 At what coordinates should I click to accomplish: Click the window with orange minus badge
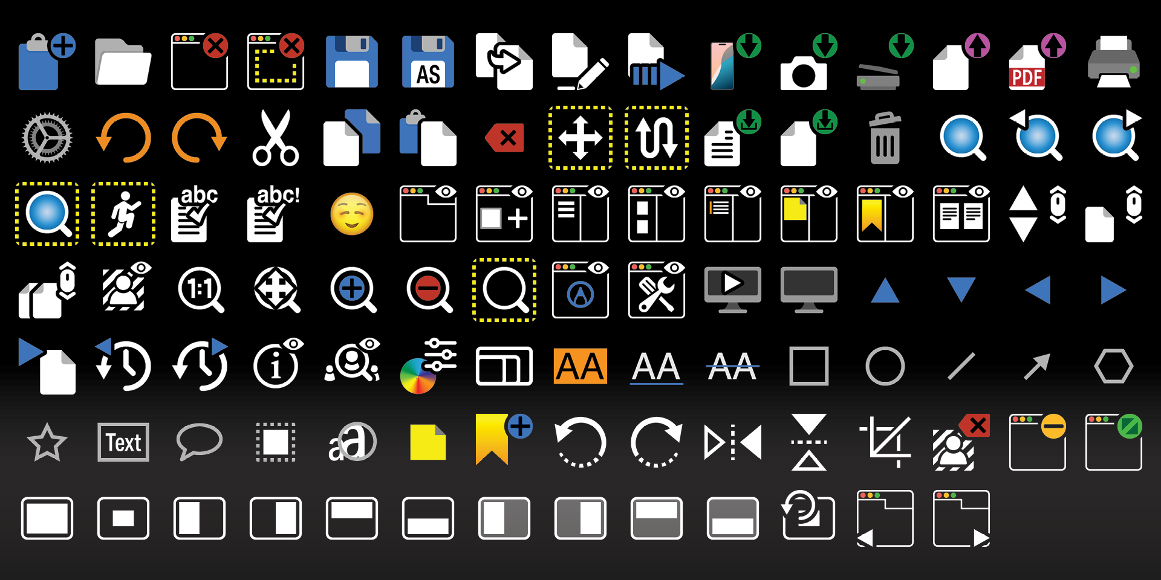coord(1038,442)
